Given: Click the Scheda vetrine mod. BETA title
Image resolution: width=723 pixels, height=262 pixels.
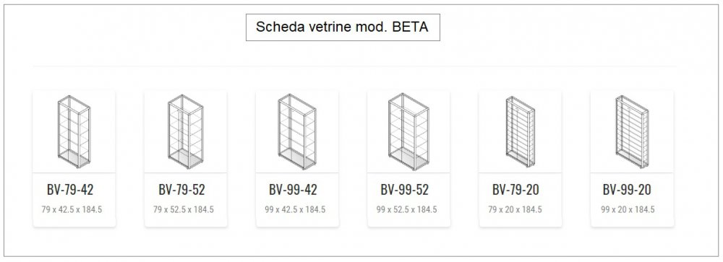Looking at the screenshot, I should click(x=343, y=27).
